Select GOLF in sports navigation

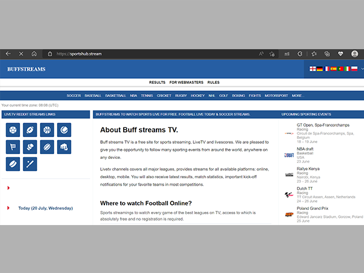coord(223,96)
